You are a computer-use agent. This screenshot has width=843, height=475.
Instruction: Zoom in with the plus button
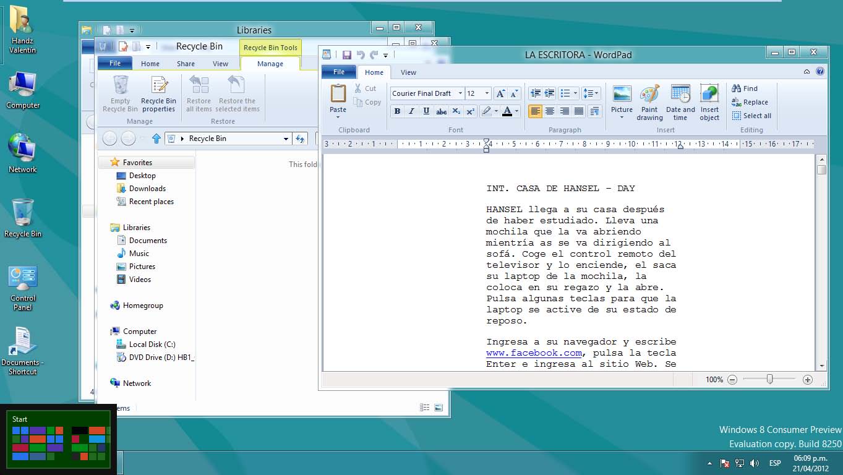pos(808,380)
